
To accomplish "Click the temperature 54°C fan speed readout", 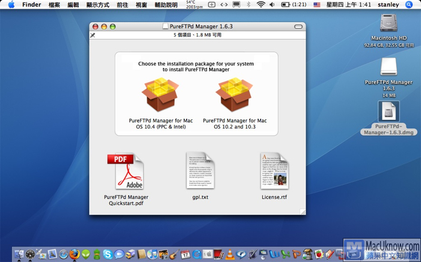I will pyautogui.click(x=194, y=5).
